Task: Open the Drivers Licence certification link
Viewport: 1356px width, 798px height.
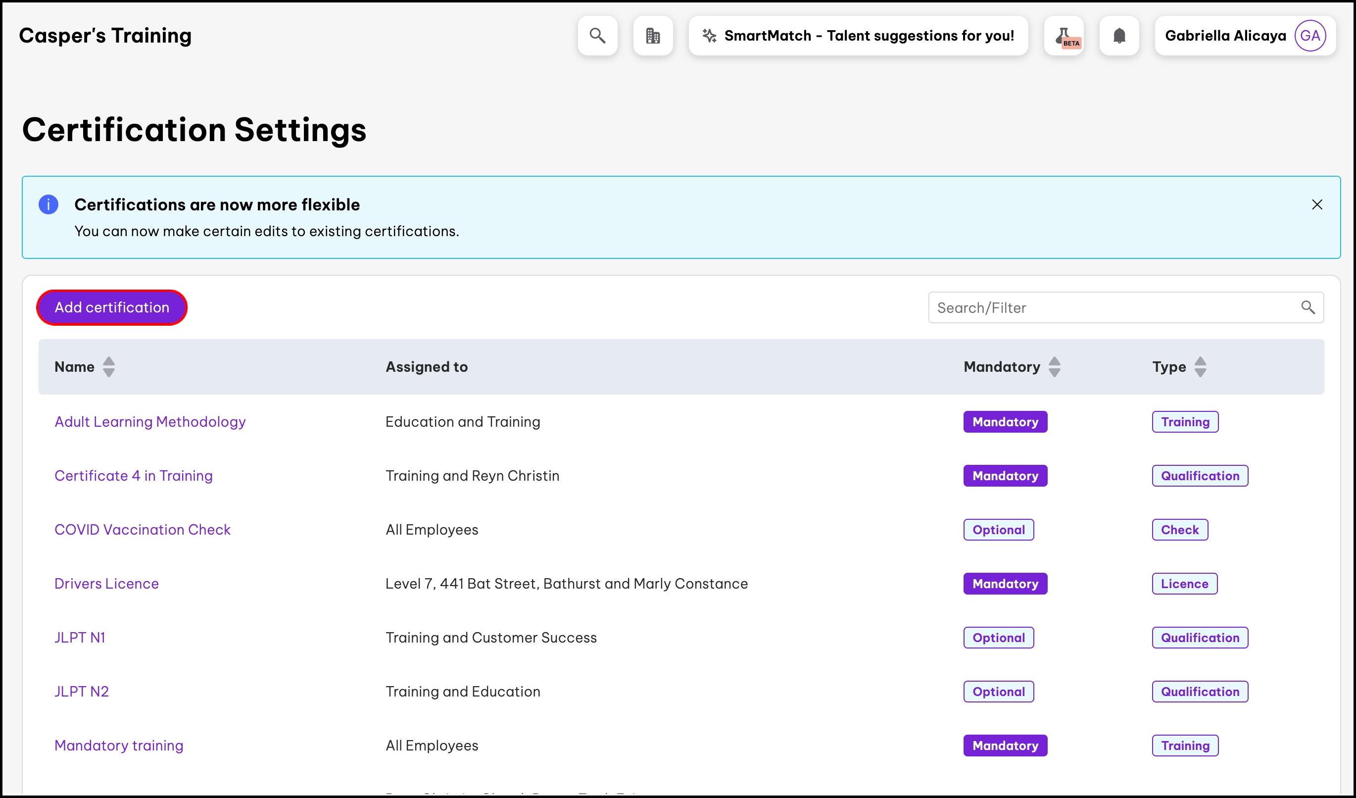Action: 106,583
